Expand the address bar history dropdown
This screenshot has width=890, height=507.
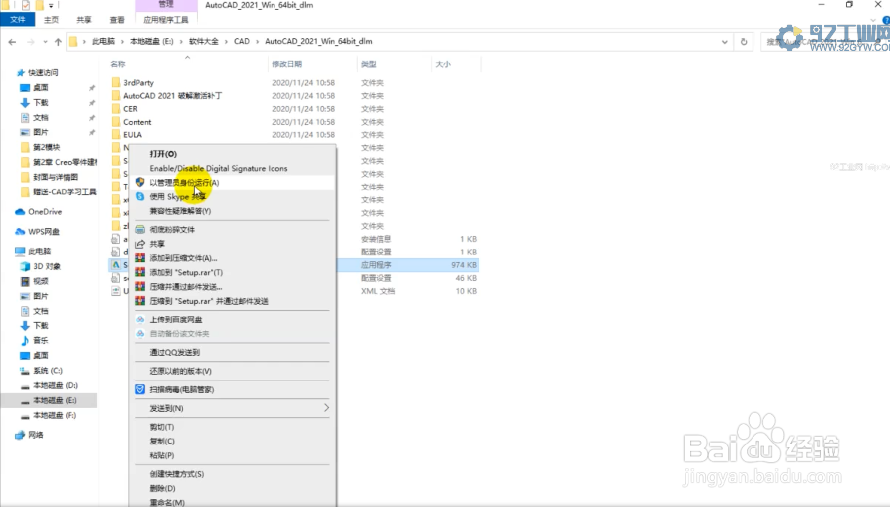pos(725,42)
